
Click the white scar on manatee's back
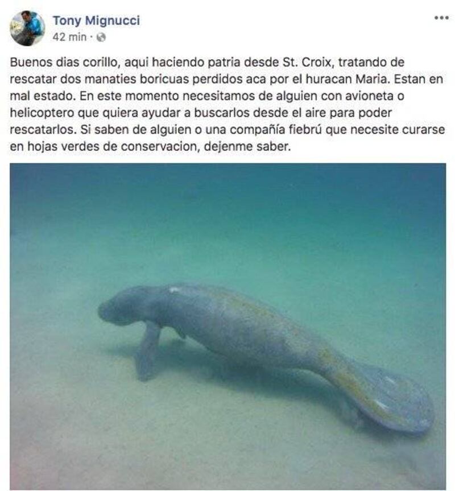pos(174,290)
